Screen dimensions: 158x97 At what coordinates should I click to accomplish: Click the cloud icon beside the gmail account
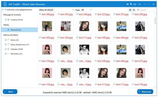tap(6, 9)
